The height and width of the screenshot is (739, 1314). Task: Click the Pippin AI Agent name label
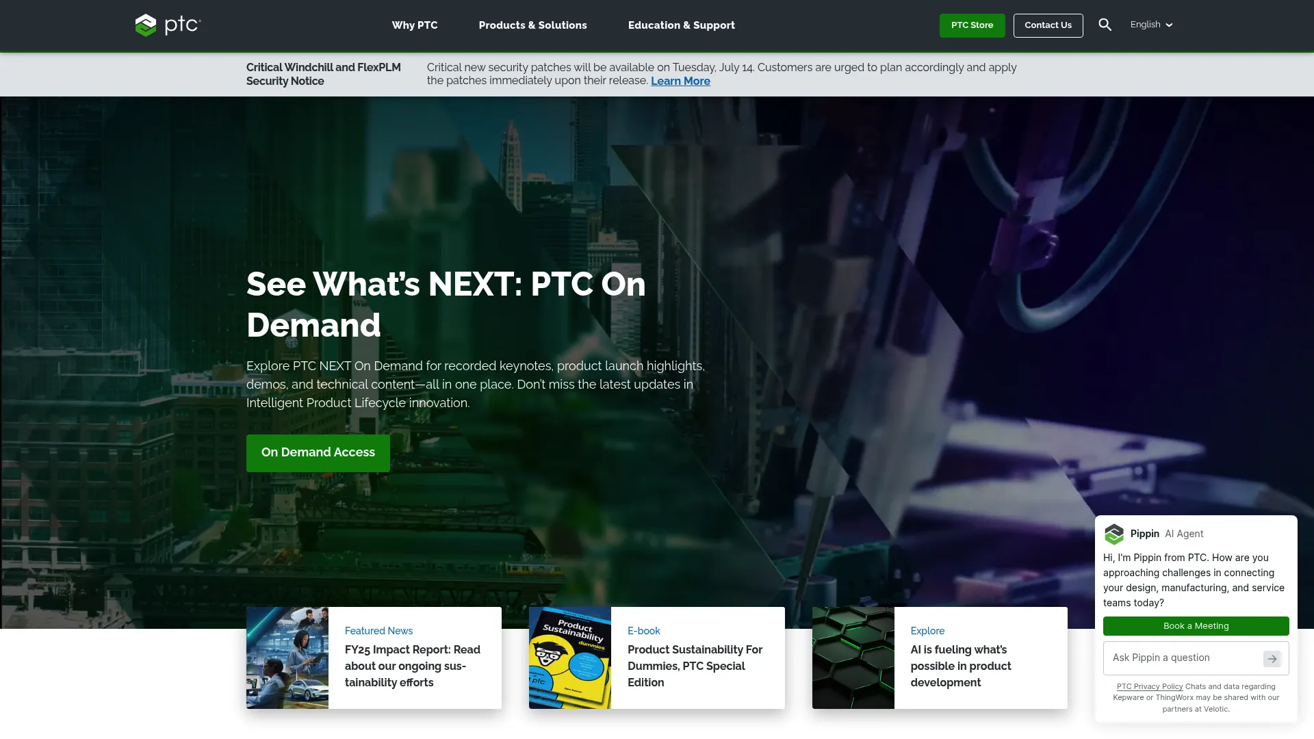point(1167,534)
